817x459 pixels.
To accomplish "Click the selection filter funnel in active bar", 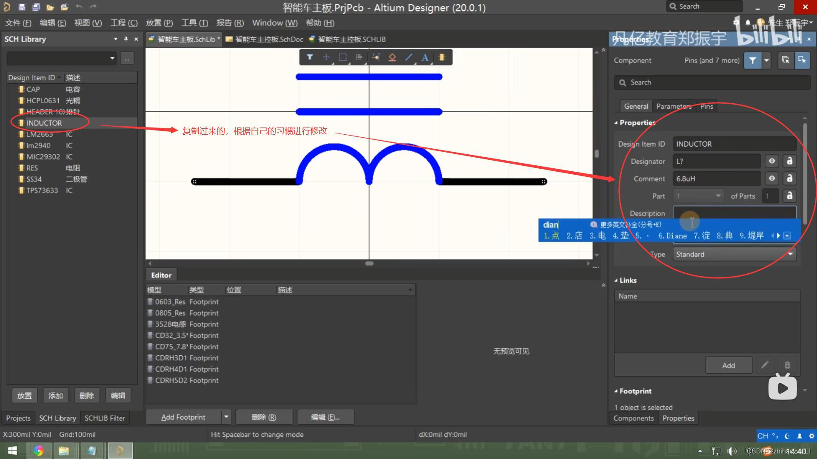I will [x=310, y=57].
